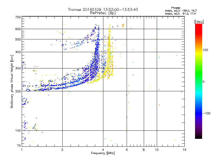Click the 200 tick on height axis

click(18, 91)
